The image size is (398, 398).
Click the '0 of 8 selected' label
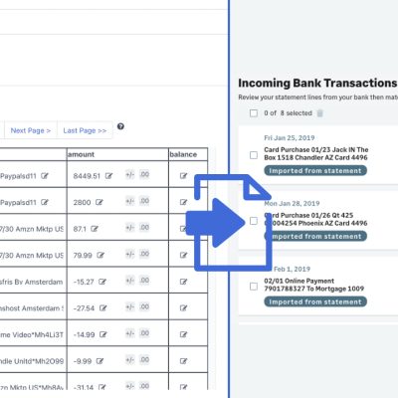[288, 113]
